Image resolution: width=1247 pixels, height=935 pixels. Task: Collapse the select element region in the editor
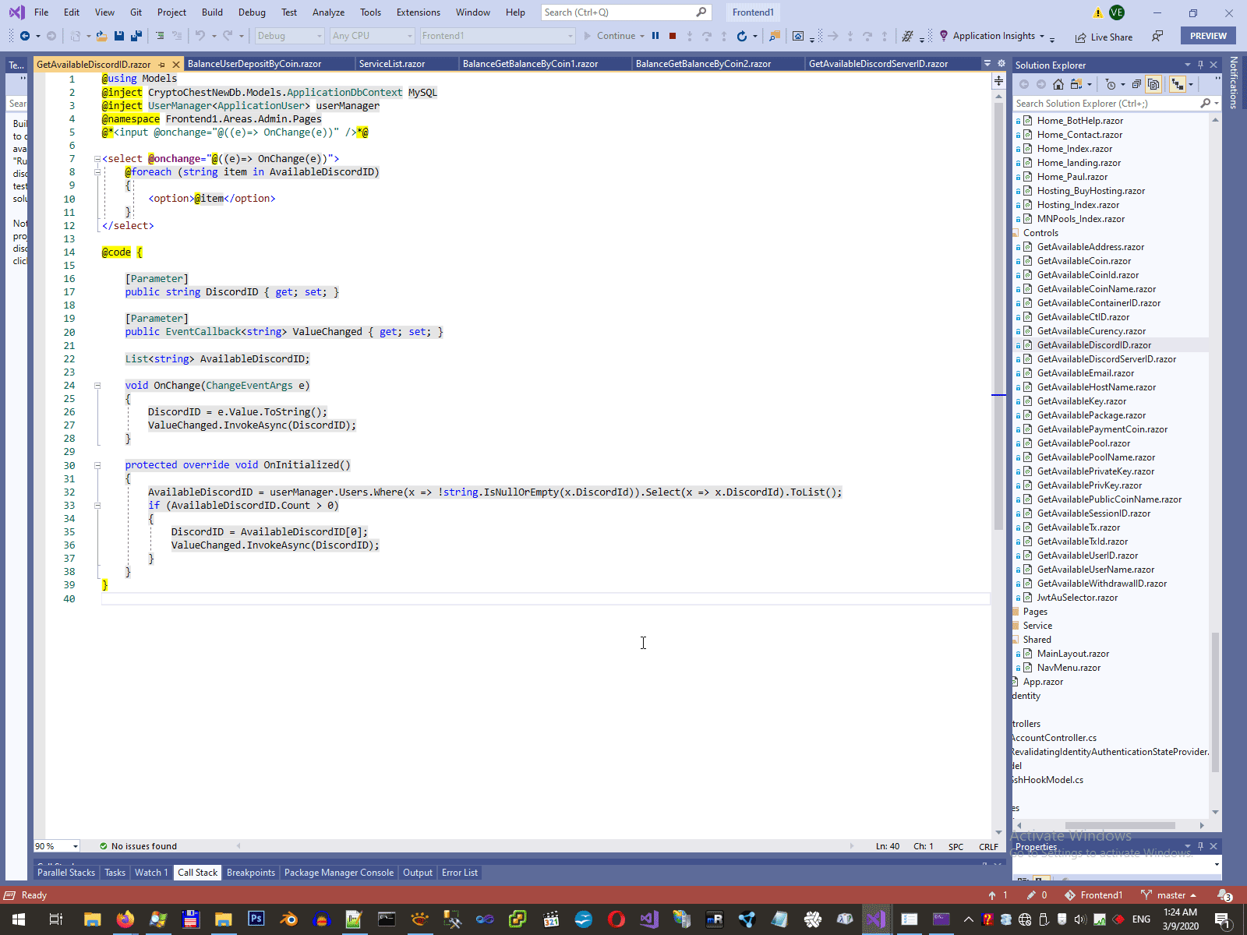97,159
